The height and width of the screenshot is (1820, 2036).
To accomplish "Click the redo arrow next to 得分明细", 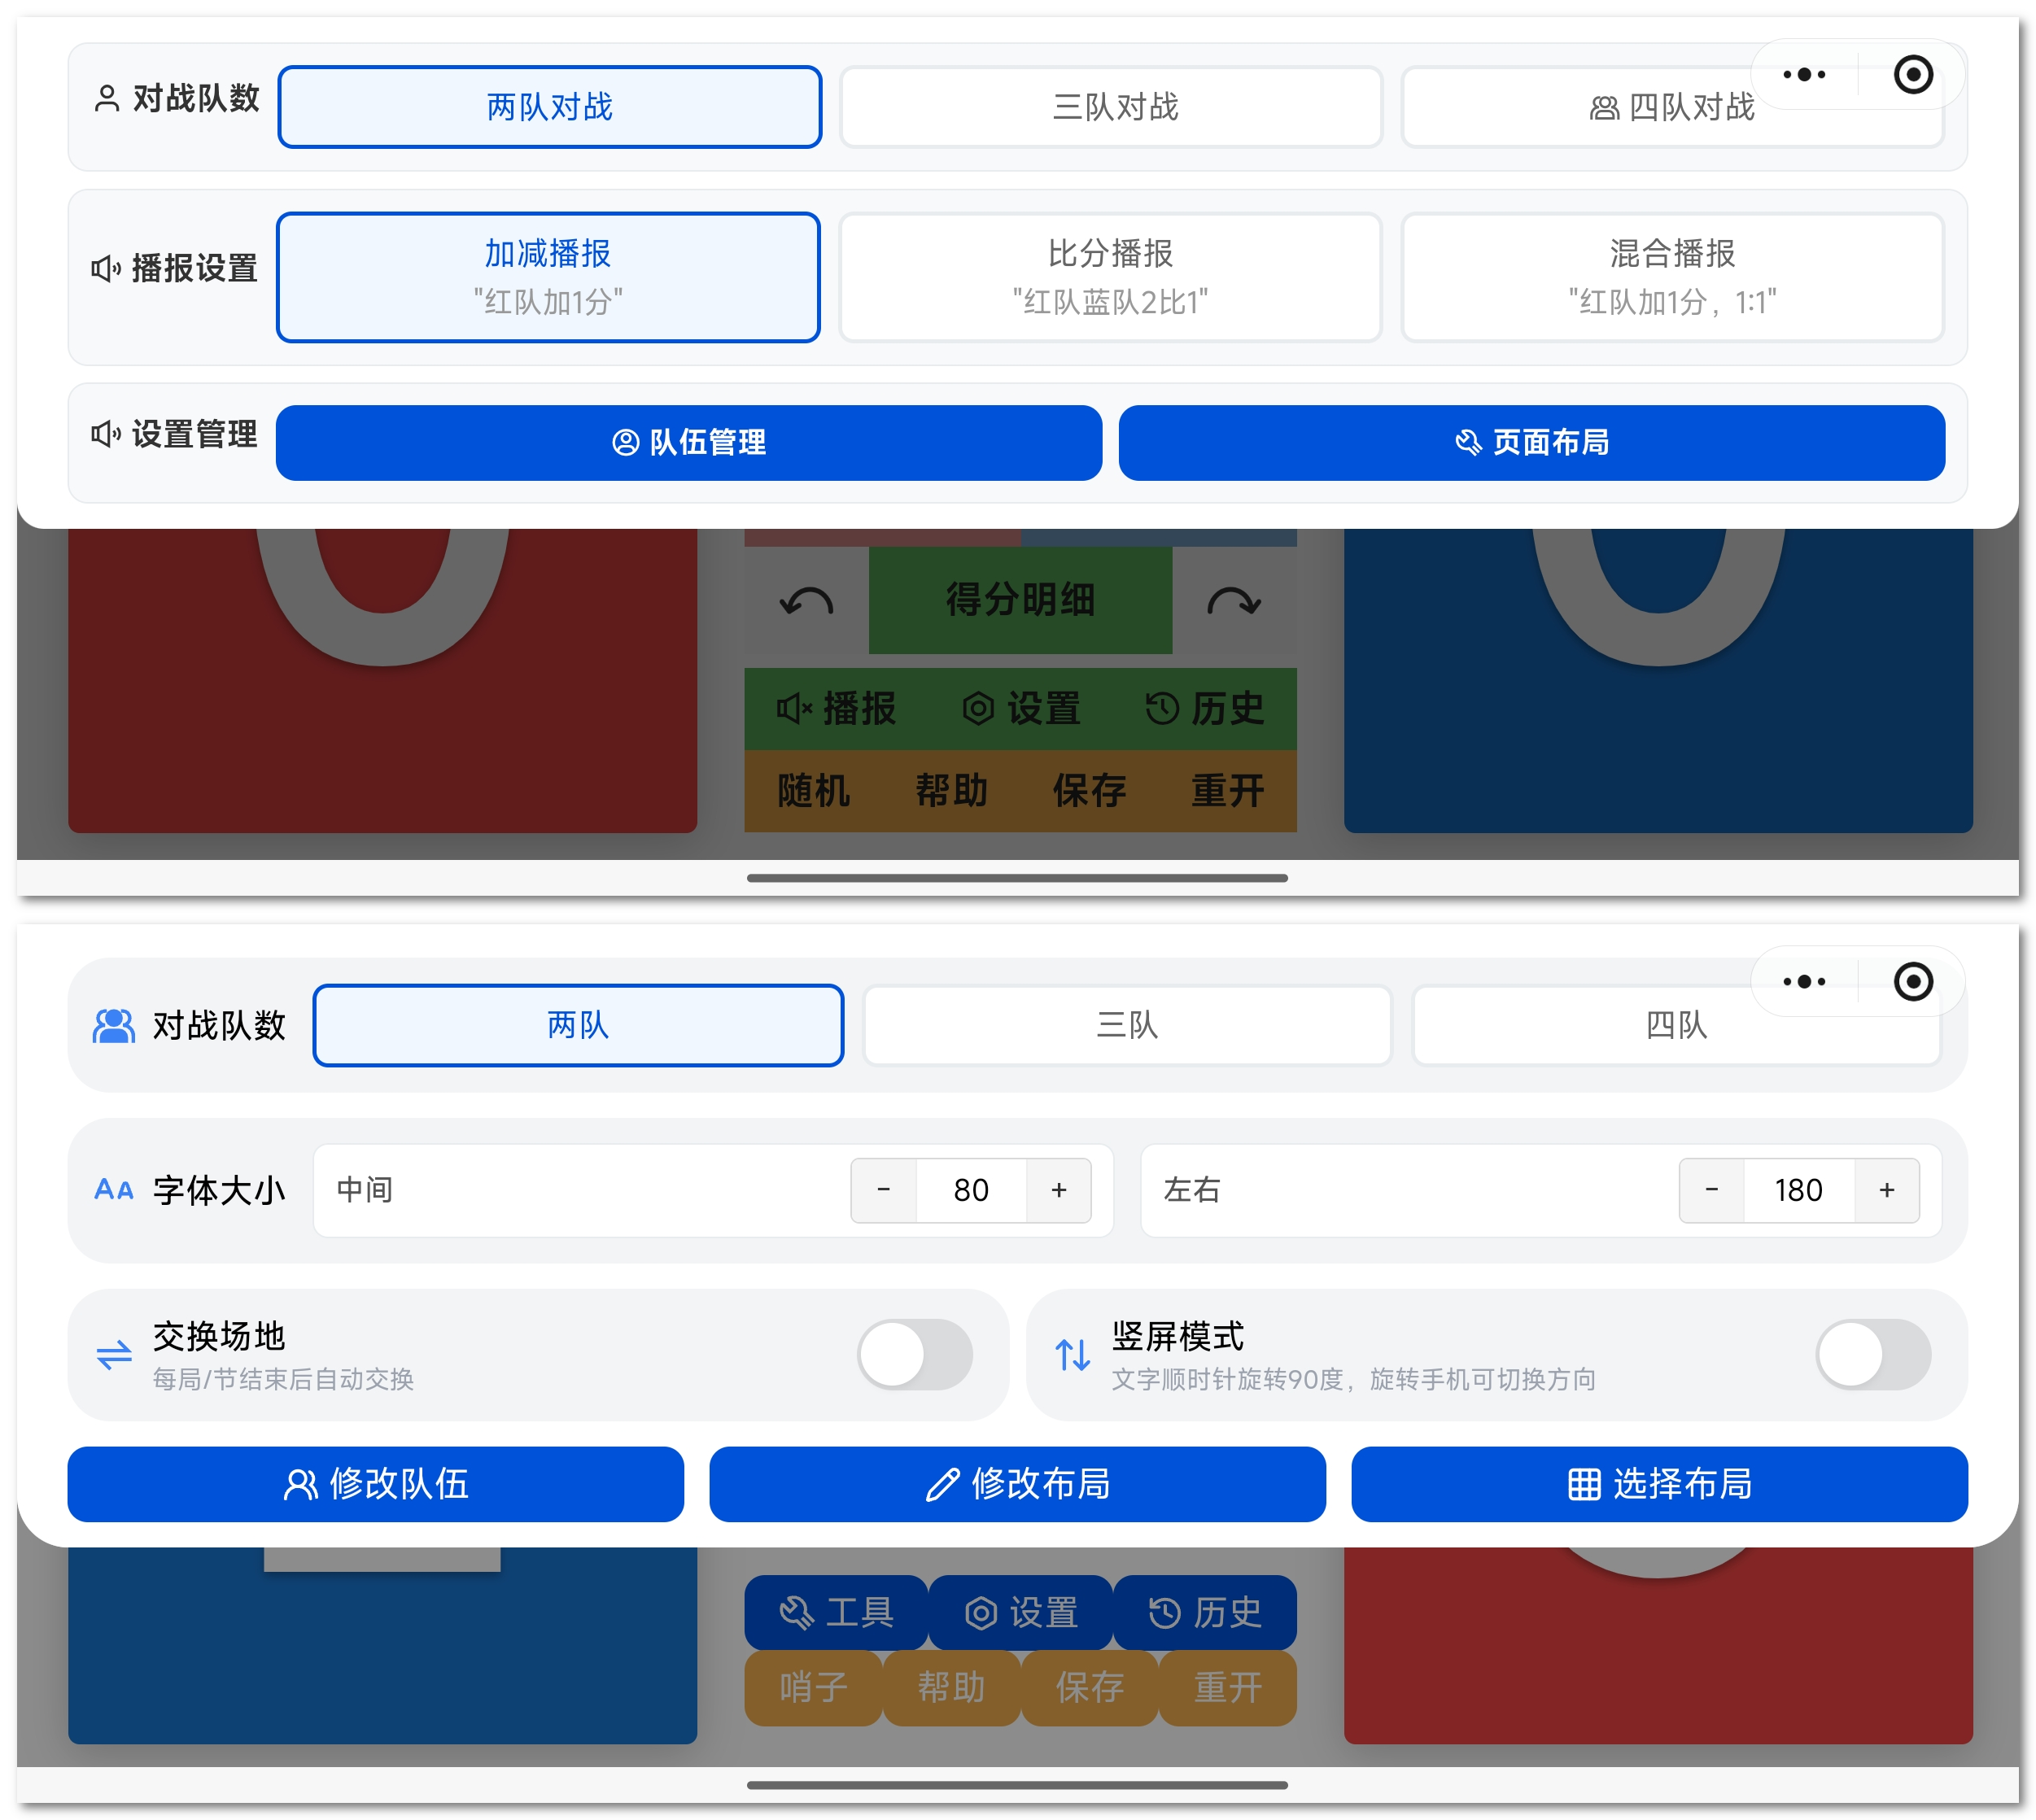I will coord(1236,601).
